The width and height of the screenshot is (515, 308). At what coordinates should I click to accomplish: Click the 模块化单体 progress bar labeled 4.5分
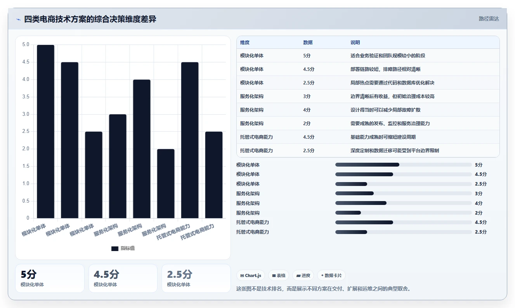coord(404,174)
